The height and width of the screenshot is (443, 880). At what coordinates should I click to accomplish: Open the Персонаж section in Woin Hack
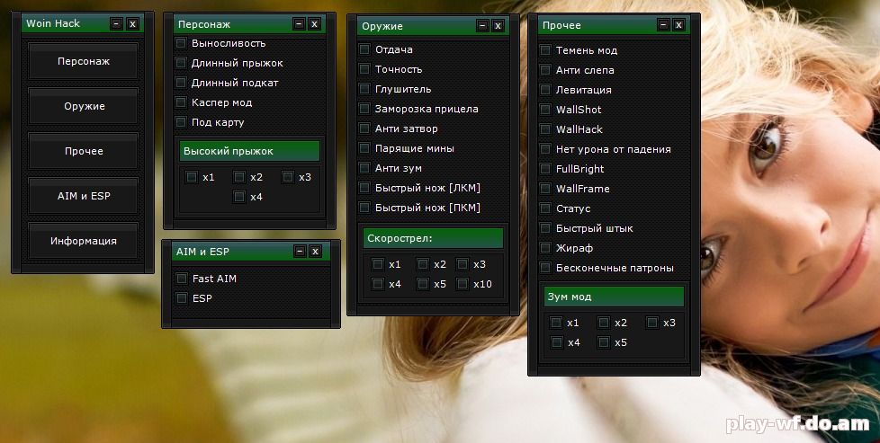click(x=83, y=61)
